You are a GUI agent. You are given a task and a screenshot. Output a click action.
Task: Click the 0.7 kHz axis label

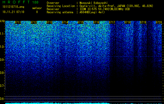[x=2, y=86]
